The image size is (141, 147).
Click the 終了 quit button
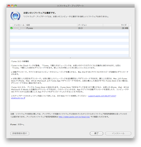click(x=96, y=133)
